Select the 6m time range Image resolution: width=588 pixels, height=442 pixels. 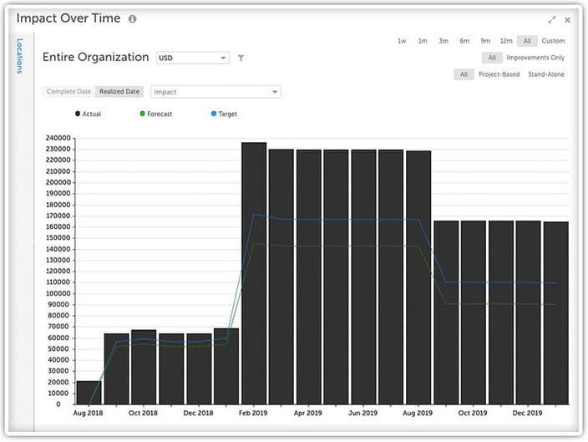[464, 41]
